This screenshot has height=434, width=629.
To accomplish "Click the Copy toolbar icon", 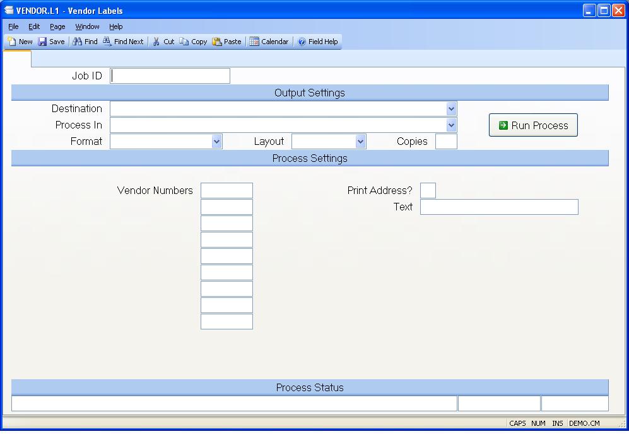I will coord(184,42).
